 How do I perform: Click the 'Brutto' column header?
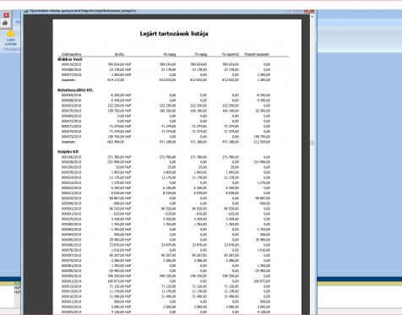coord(119,54)
